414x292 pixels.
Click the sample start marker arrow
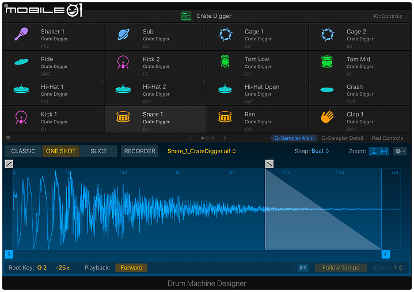pyautogui.click(x=9, y=254)
